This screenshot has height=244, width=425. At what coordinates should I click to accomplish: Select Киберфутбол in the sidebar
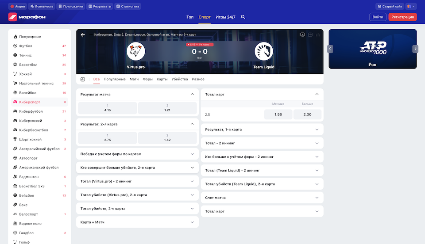pos(39,111)
